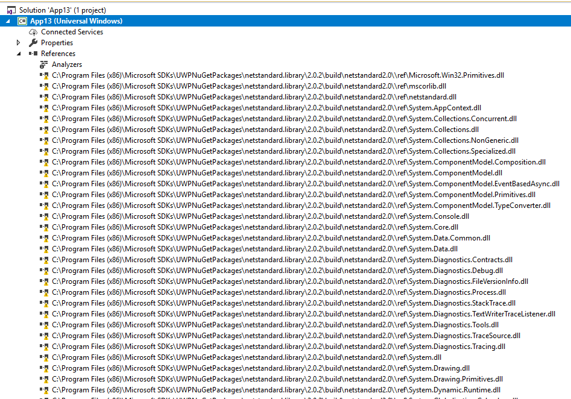The width and height of the screenshot is (571, 399).
Task: Click the Connected Services plug icon
Action: (x=34, y=31)
